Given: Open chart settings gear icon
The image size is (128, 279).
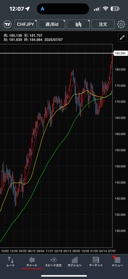Looking at the screenshot, I should (x=121, y=24).
